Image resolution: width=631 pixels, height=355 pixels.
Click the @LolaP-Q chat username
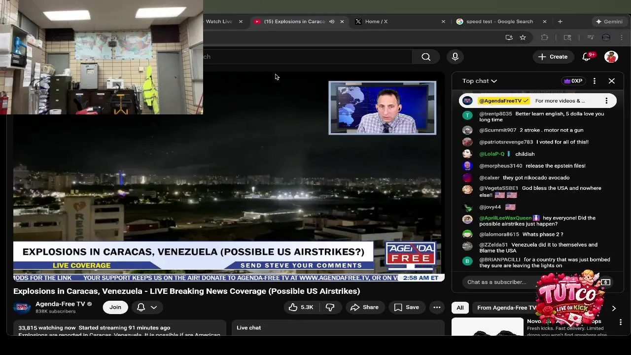492,154
